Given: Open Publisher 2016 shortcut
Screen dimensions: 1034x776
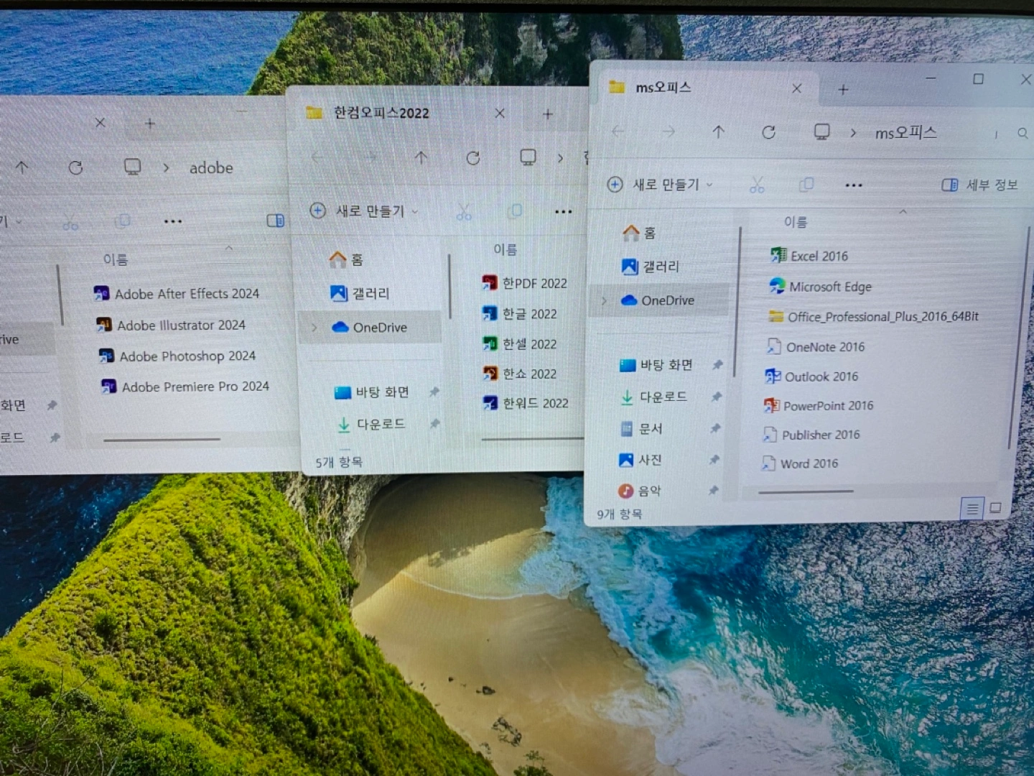Looking at the screenshot, I should pos(811,435).
